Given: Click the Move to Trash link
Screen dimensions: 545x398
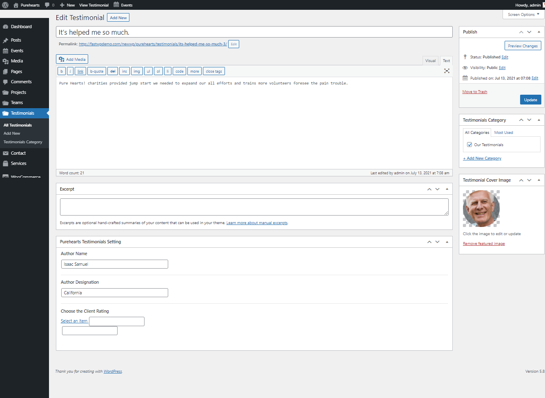Looking at the screenshot, I should pos(474,92).
